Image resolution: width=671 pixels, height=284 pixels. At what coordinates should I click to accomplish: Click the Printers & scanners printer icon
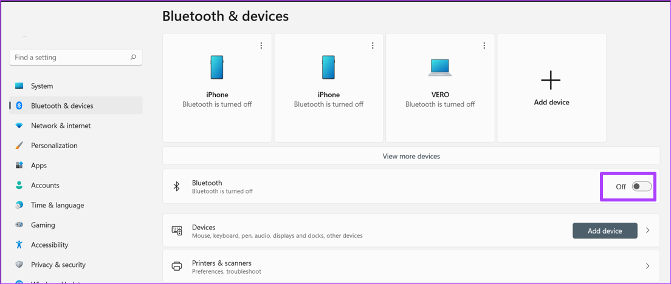(176, 266)
